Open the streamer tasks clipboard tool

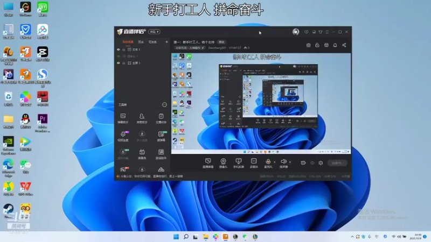(x=161, y=118)
